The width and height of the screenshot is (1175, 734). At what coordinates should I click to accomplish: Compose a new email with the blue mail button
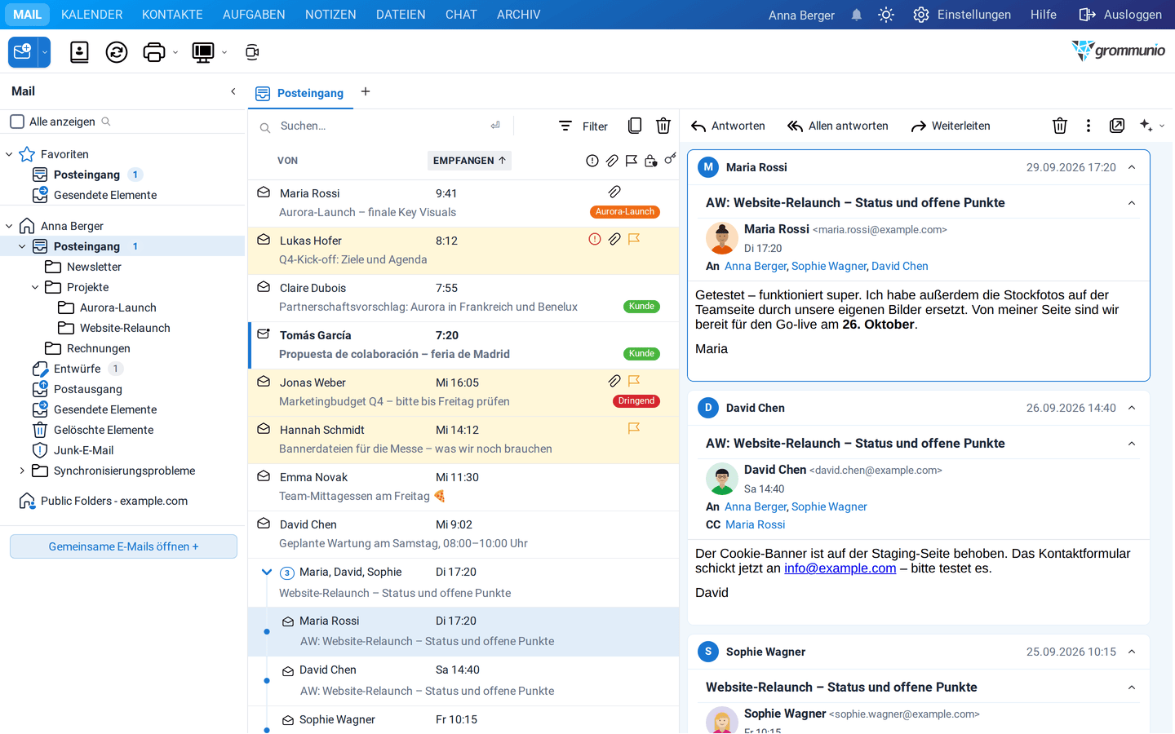(x=23, y=52)
